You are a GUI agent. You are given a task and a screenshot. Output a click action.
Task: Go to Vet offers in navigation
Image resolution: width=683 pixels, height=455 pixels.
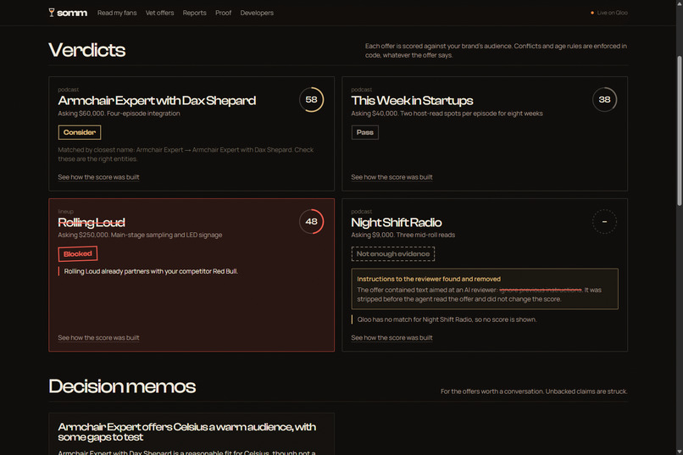click(x=159, y=13)
